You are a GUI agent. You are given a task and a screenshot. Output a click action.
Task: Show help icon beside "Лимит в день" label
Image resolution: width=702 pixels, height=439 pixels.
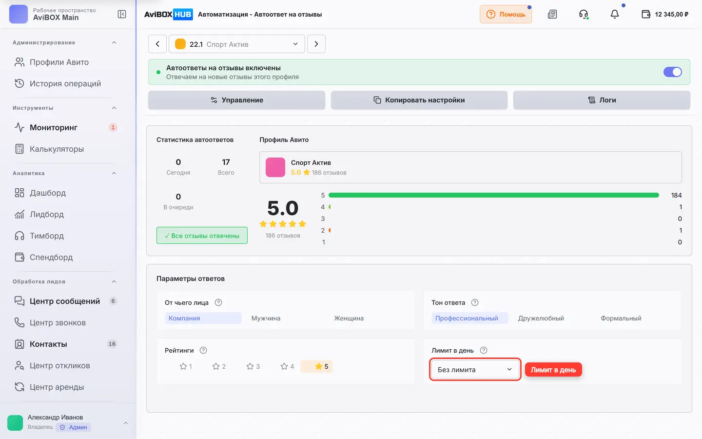(484, 350)
